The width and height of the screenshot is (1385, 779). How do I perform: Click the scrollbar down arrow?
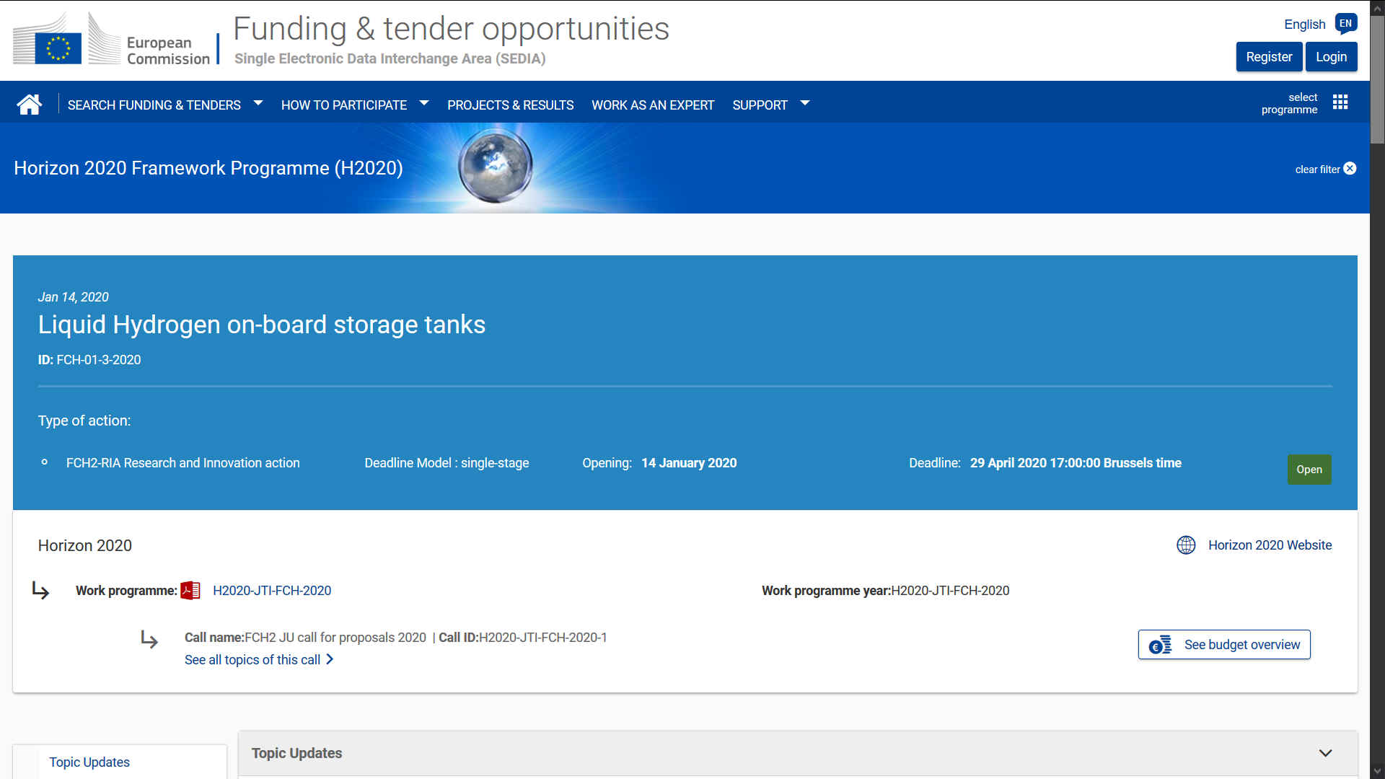pos(1378,772)
